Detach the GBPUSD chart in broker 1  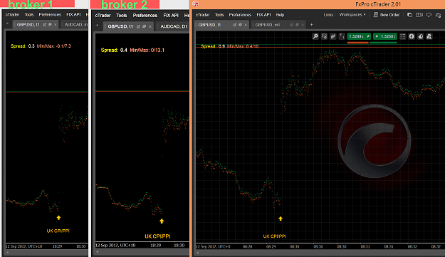click(45, 25)
